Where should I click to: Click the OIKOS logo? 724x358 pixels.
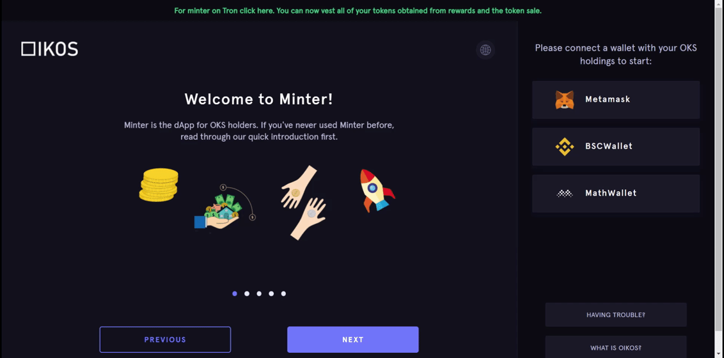point(49,49)
